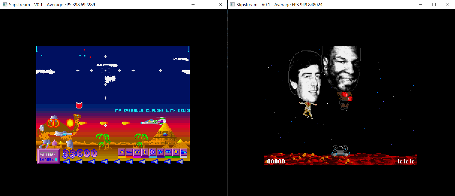Select the double yellow arrow weapon icon
This screenshot has width=455, height=196.
(137, 152)
